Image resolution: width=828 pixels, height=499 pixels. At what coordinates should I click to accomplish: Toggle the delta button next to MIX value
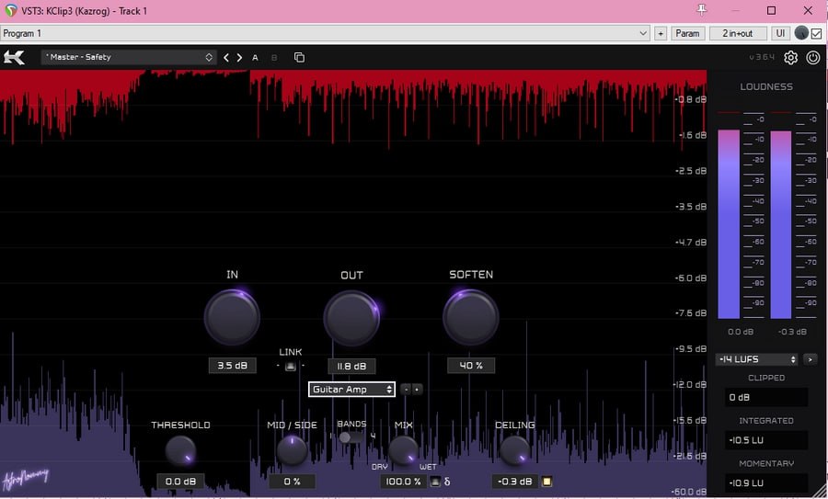pyautogui.click(x=435, y=482)
